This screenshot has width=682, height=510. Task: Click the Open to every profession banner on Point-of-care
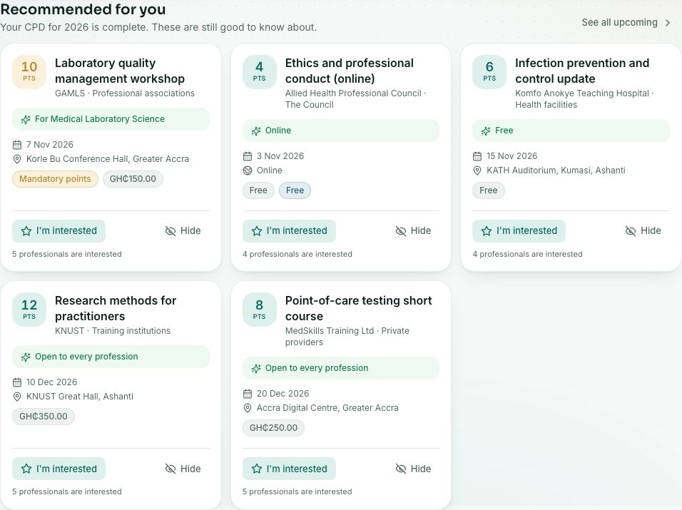coord(341,368)
